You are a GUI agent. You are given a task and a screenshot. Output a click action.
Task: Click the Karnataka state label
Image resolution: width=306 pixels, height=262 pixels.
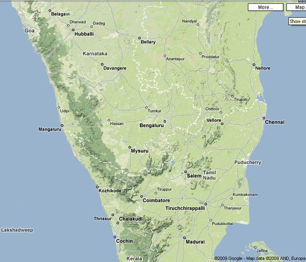[x=95, y=53]
